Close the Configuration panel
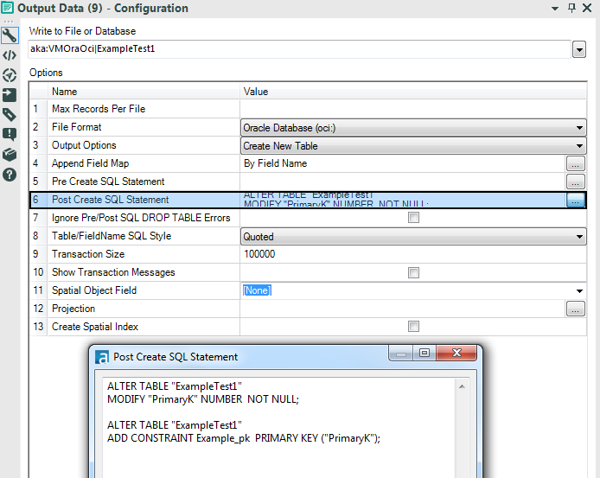Image resolution: width=600 pixels, height=478 pixels. coord(587,8)
